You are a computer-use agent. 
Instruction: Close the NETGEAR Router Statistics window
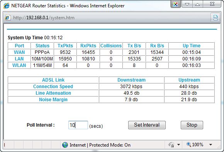coord(212,4)
